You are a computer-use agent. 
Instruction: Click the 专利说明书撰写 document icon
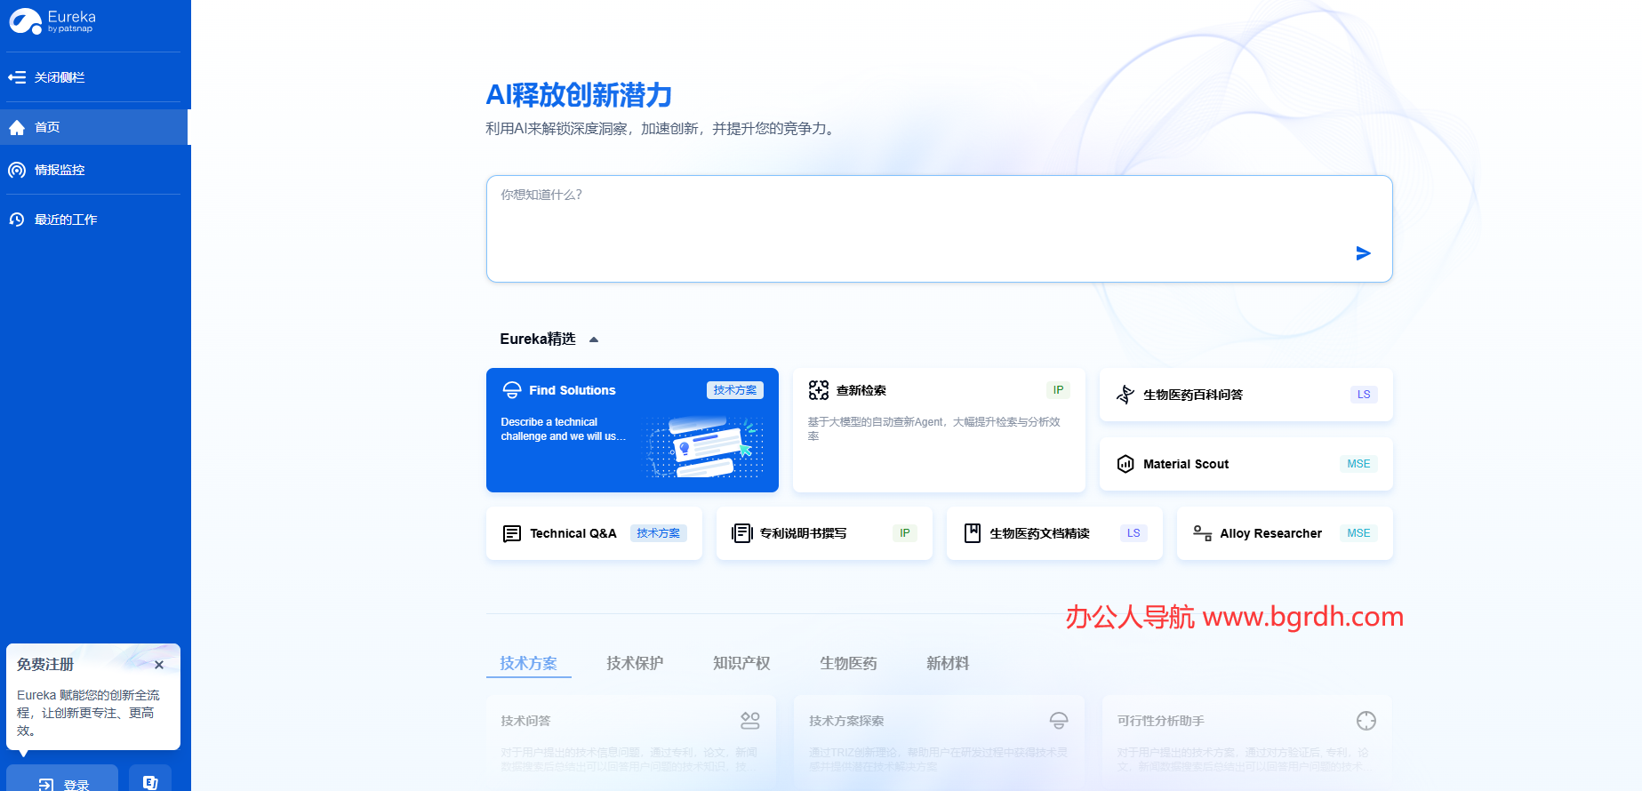pos(741,533)
